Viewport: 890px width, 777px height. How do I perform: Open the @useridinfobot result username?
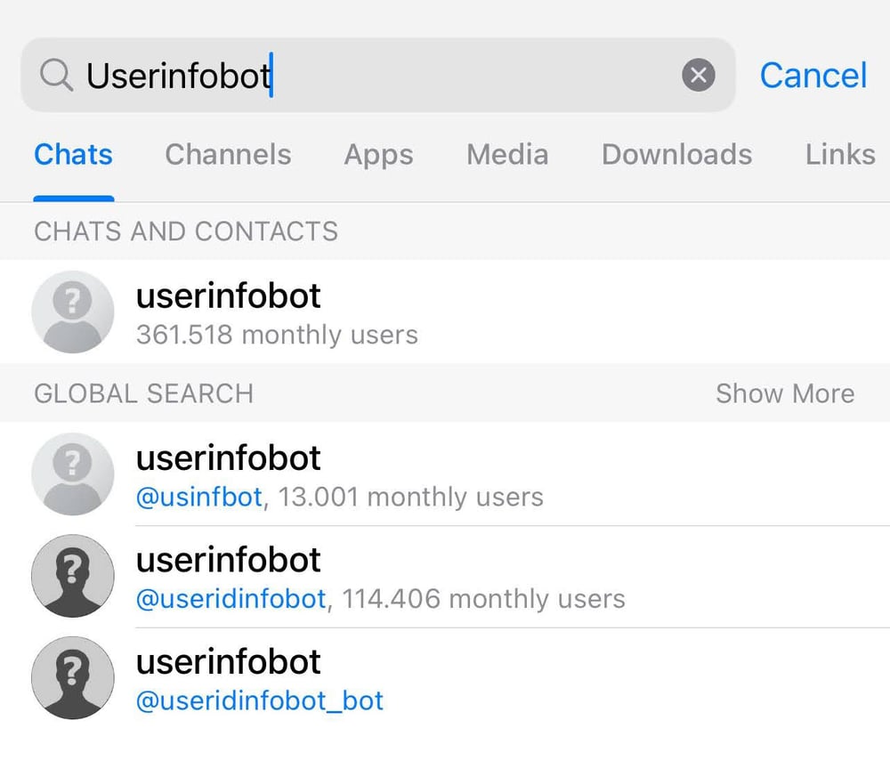pyautogui.click(x=231, y=599)
